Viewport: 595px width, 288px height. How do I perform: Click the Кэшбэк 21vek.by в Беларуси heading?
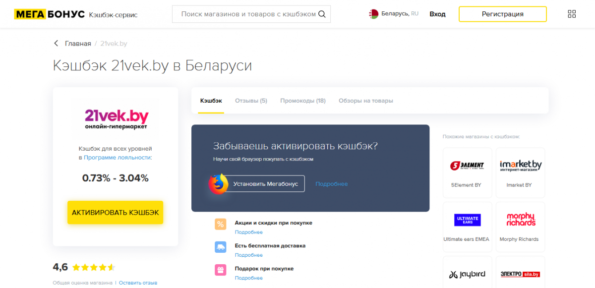coord(152,66)
